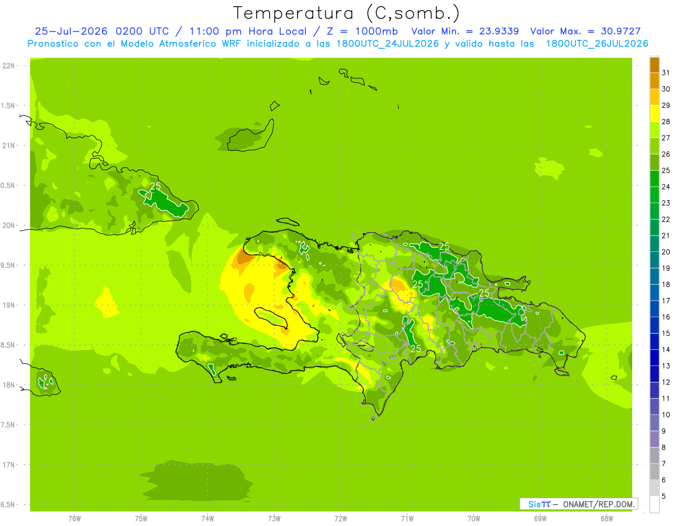Click the "73W" longitude axis label
The width and height of the screenshot is (681, 526).
274,519
